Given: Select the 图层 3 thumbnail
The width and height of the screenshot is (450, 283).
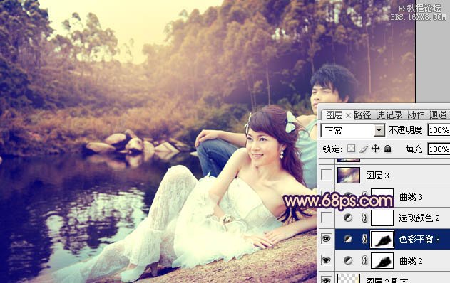Looking at the screenshot, I should point(349,175).
